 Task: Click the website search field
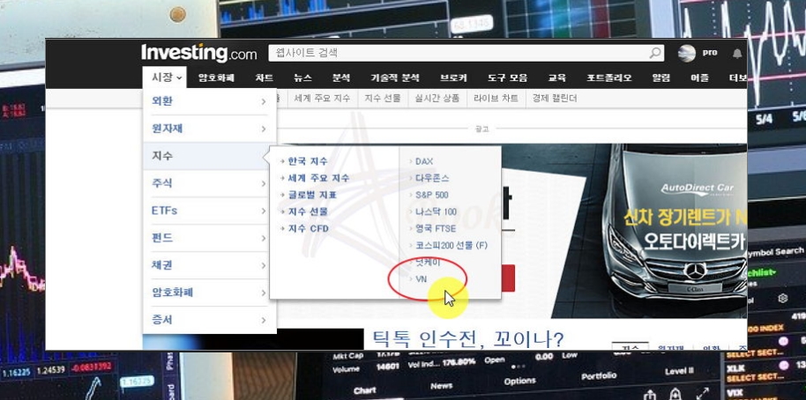(x=466, y=53)
